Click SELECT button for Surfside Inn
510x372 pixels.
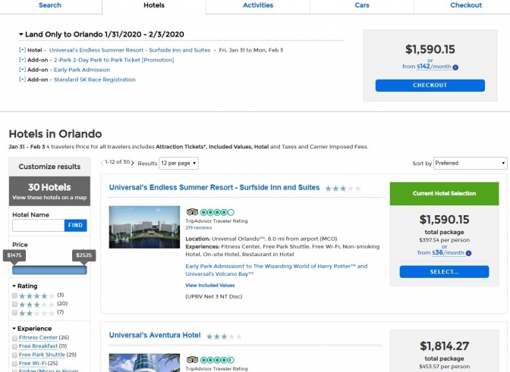tap(444, 272)
